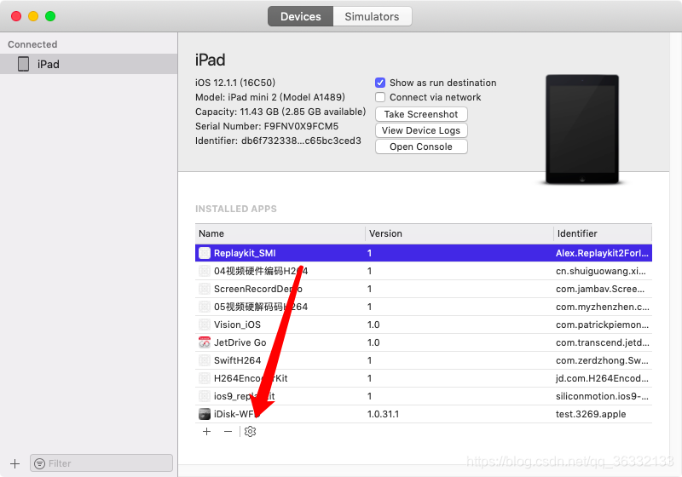
Task: Select the Vision_iOS app name
Action: coord(237,325)
